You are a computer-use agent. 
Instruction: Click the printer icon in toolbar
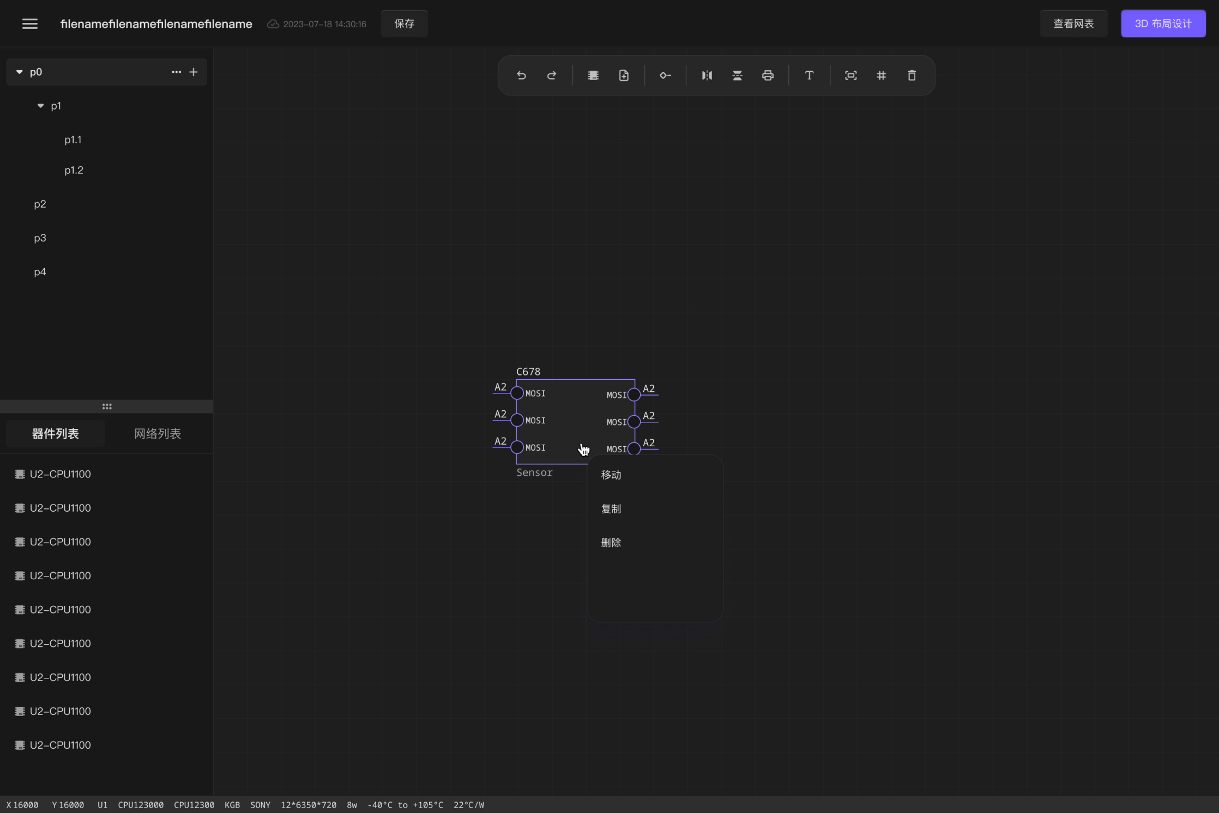[768, 76]
